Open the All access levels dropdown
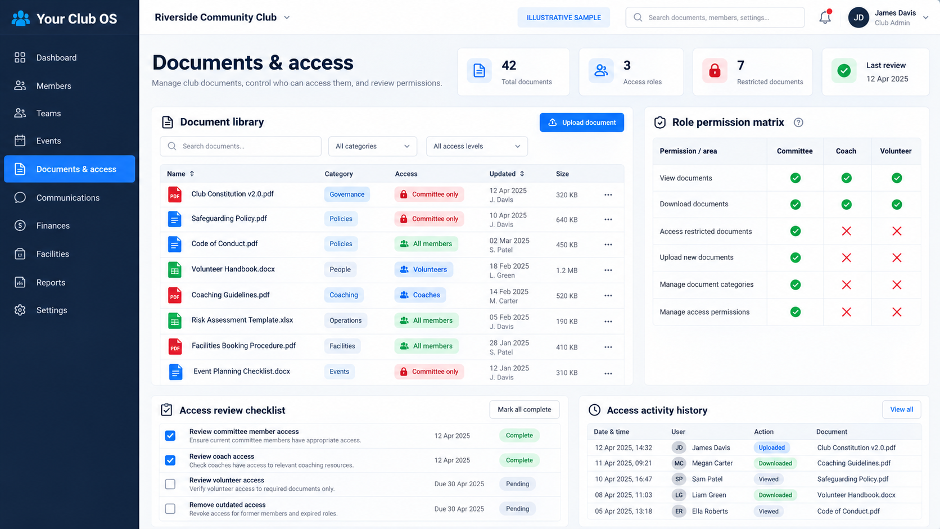Screen dimensions: 940x529 point(477,146)
